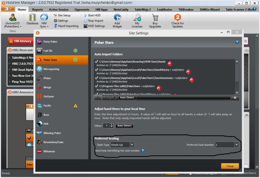
Task: Click Check for Updates
Action: click(178, 21)
